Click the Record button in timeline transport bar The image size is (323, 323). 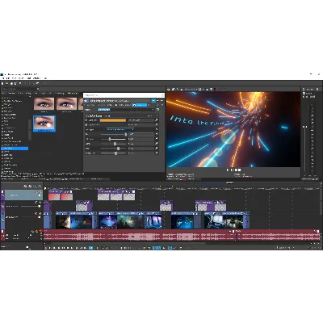tap(46, 248)
